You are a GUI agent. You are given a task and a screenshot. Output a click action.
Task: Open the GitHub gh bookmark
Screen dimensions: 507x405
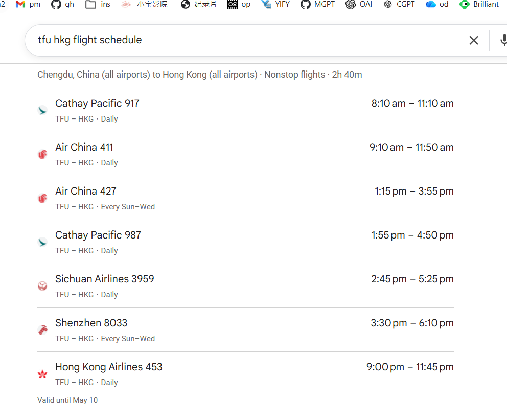[x=63, y=4]
